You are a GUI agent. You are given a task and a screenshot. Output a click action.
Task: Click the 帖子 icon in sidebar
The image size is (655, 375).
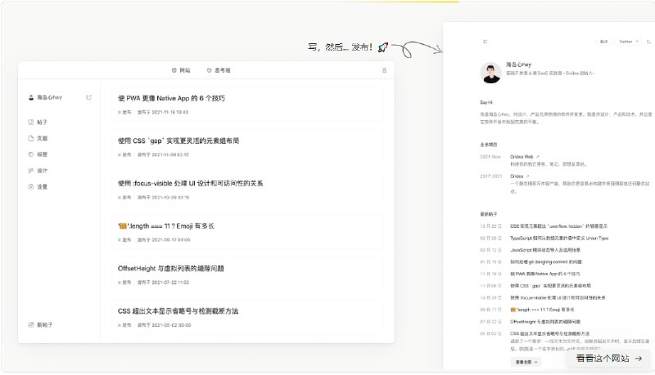coord(31,122)
